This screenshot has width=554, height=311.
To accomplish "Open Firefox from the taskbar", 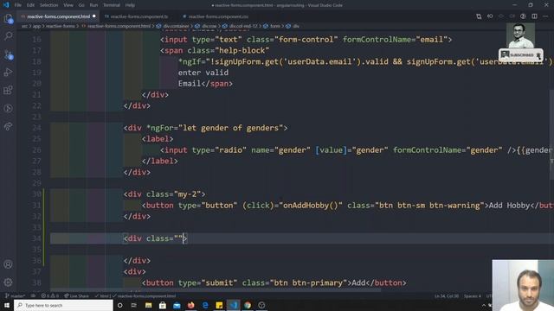I will click(190, 305).
